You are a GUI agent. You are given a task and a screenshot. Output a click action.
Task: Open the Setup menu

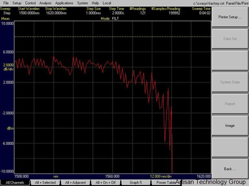(17, 3)
